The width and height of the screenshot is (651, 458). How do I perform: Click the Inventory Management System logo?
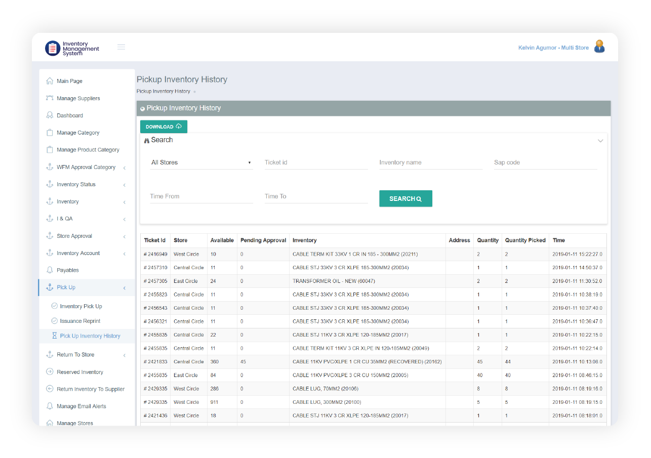click(72, 48)
